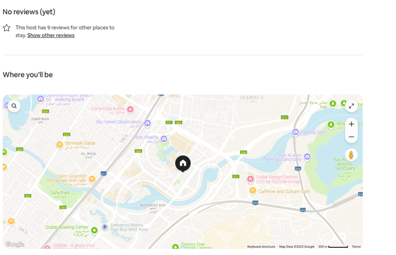Click the Google logo on map
Screen dimensions: 396x255
pyautogui.click(x=15, y=244)
